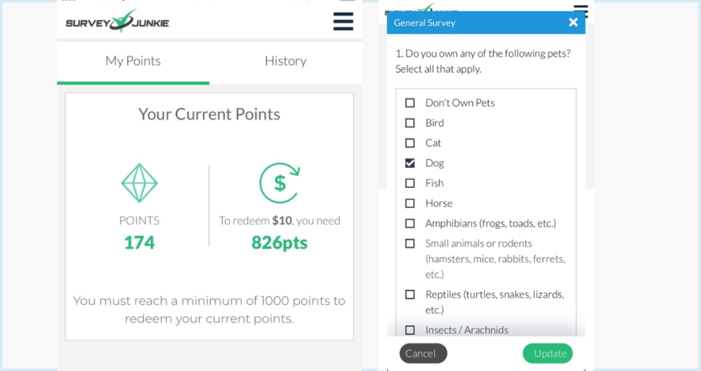Click the 826pts redeem amount
The image size is (701, 371).
279,243
